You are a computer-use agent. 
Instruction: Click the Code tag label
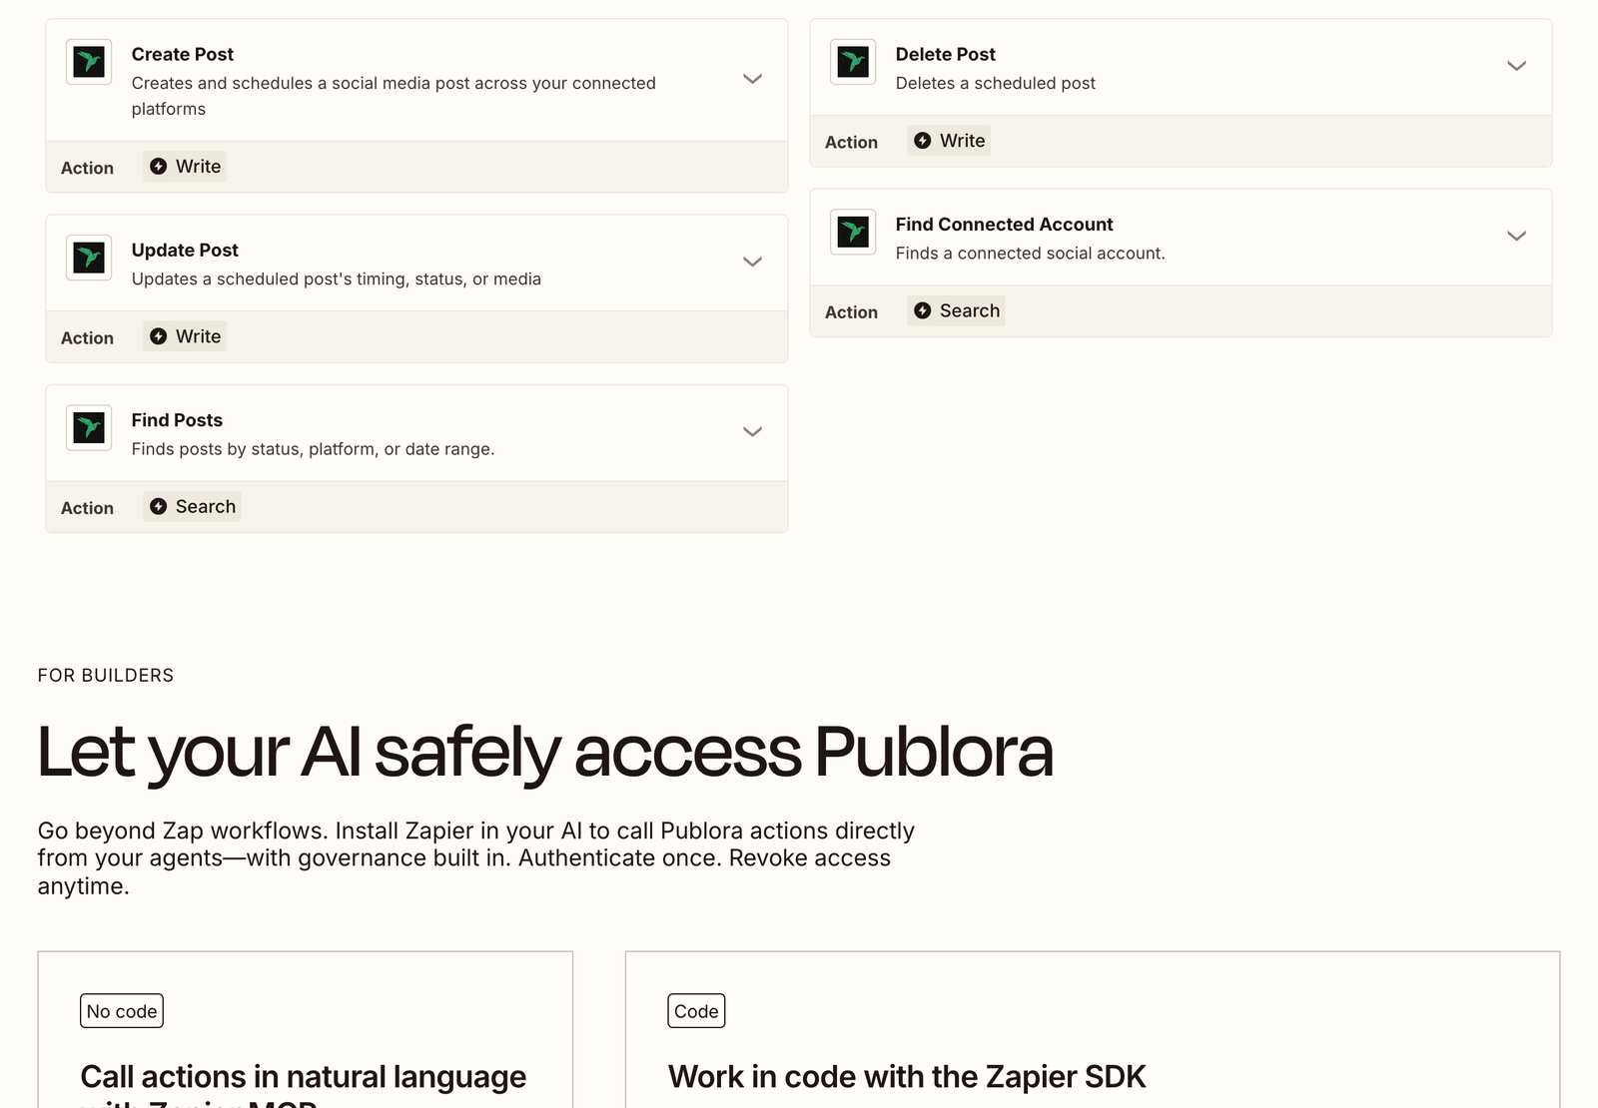[x=696, y=1011]
